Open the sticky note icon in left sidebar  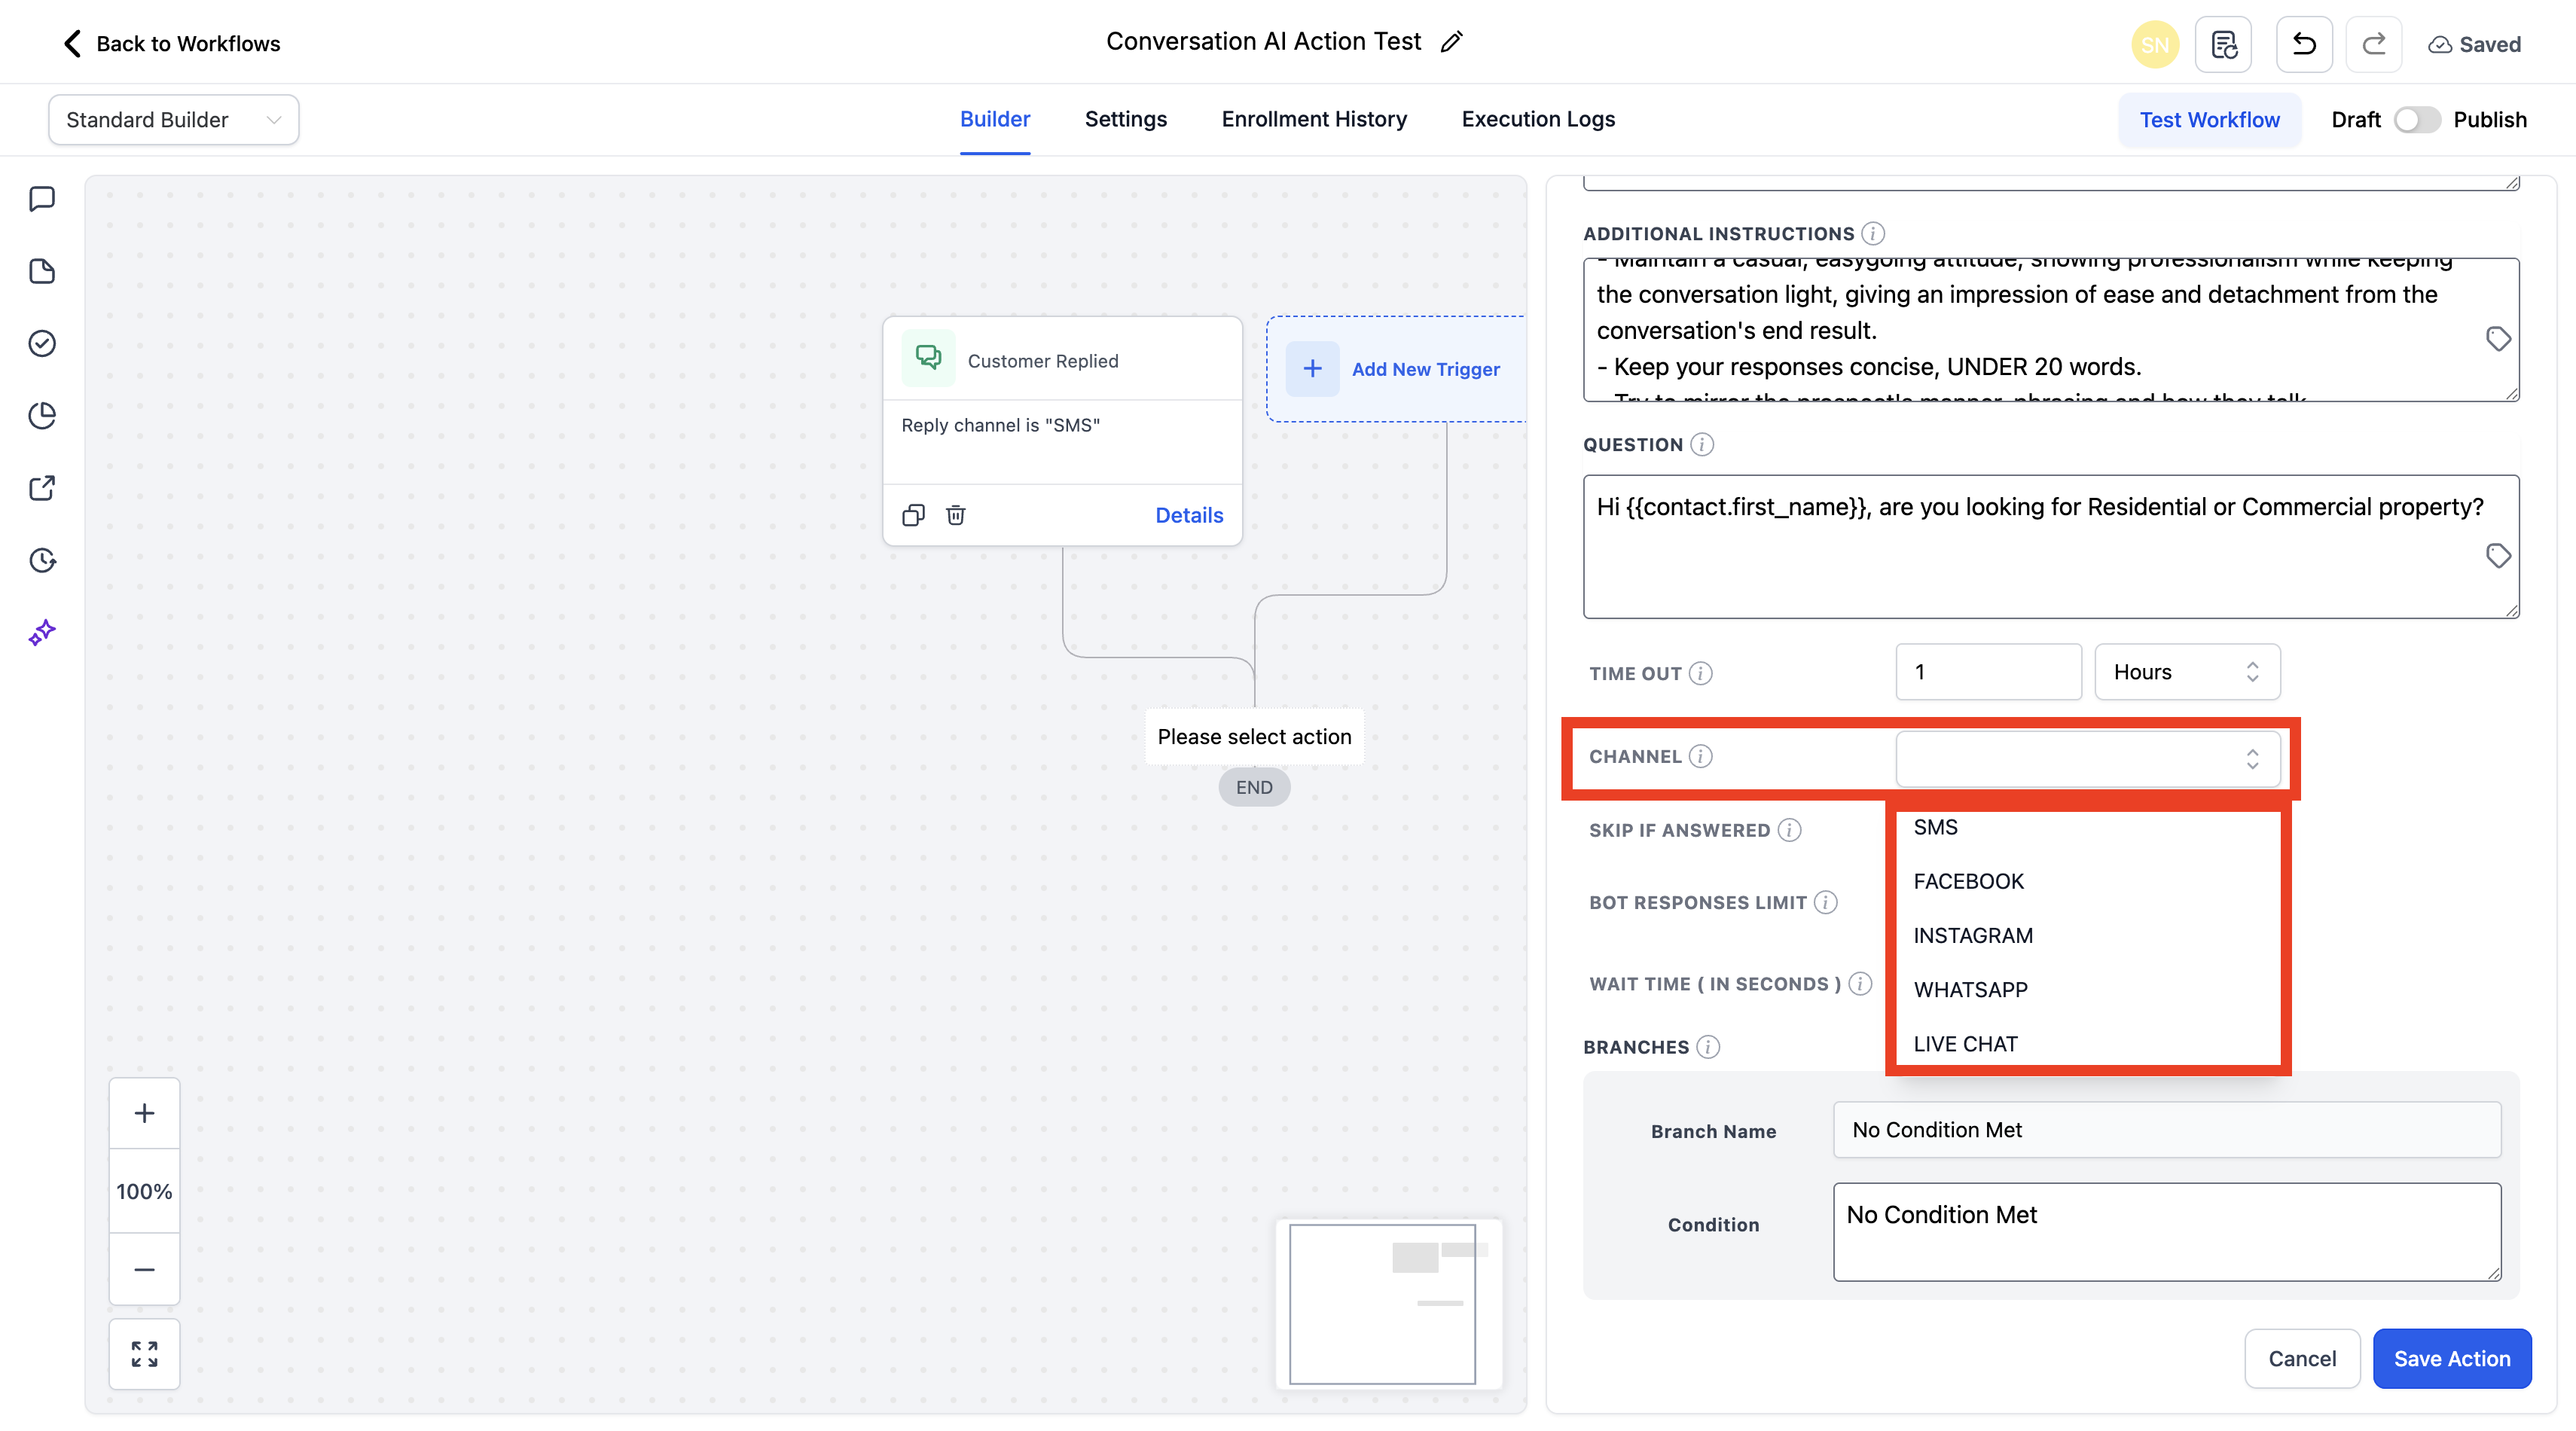42,271
